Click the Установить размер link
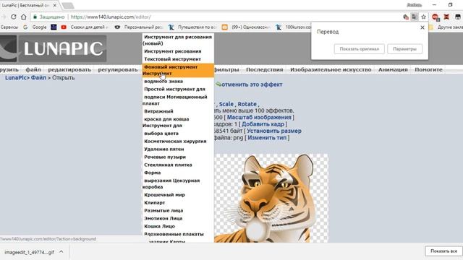The image size is (463, 260). 274,131
